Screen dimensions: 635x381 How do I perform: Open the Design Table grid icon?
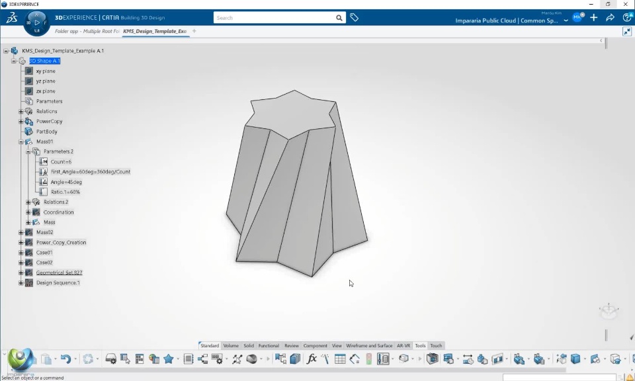coord(340,359)
